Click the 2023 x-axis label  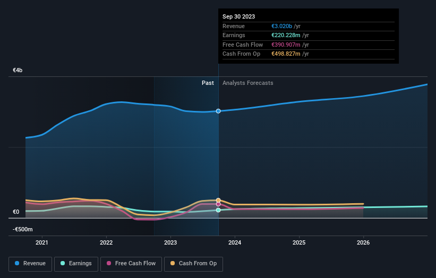170,243
